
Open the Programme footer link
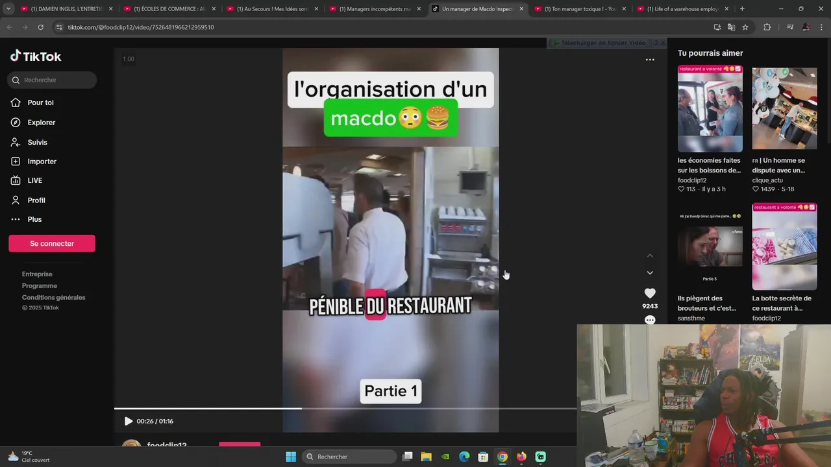[x=40, y=285]
